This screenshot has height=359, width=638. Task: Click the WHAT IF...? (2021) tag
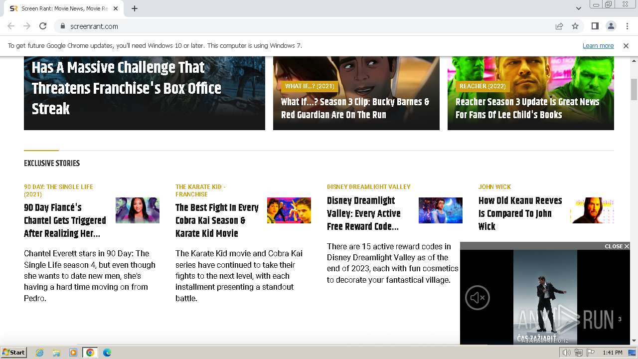[310, 86]
